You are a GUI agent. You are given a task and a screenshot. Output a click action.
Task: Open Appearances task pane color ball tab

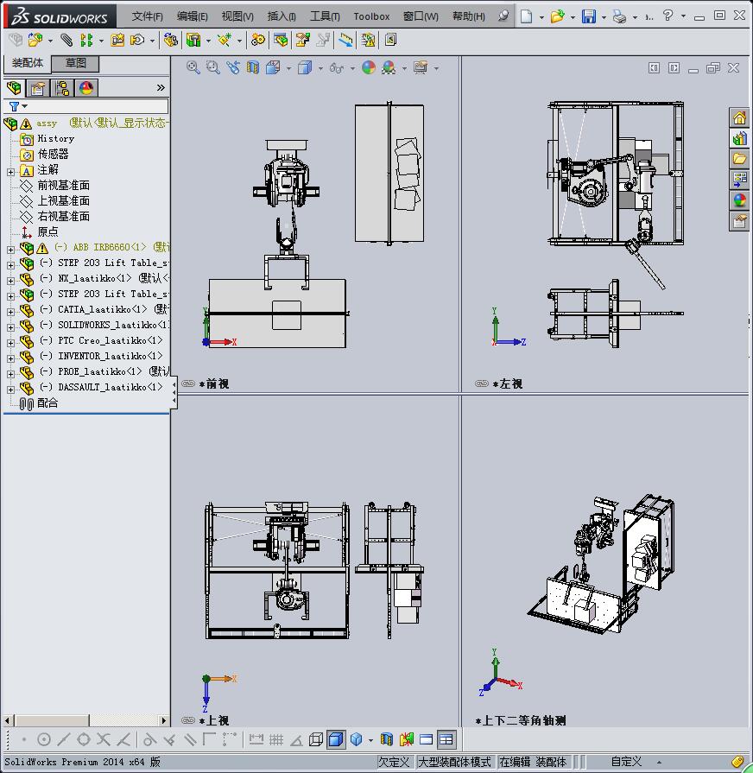point(739,200)
